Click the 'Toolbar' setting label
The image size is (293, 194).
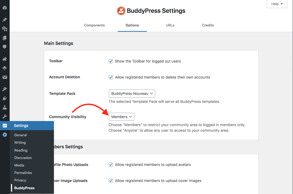tap(56, 61)
